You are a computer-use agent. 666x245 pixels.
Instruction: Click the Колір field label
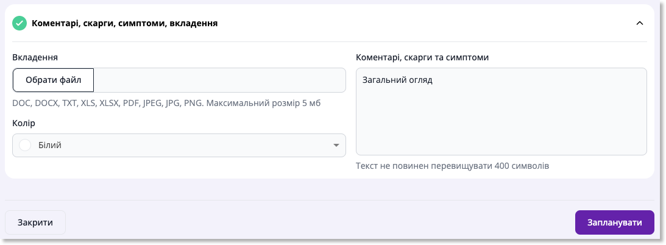pyautogui.click(x=24, y=123)
